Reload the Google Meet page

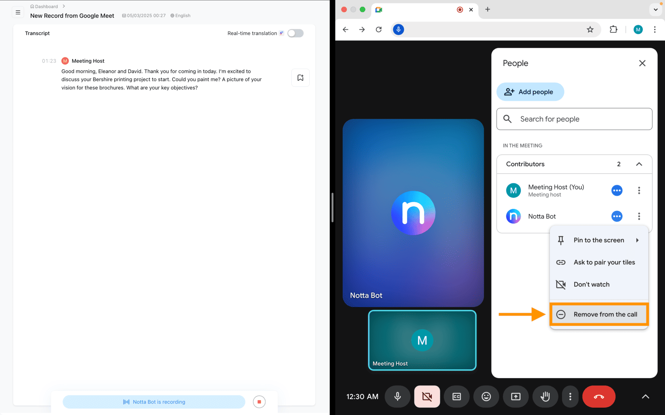379,29
